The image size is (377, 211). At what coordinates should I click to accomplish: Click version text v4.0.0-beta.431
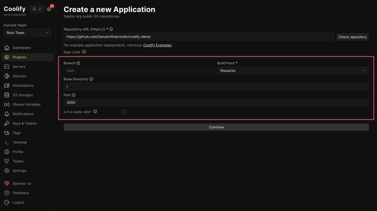tap(15, 15)
